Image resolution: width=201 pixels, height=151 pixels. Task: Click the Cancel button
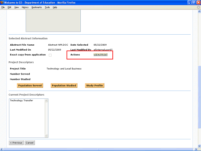pos(30,143)
